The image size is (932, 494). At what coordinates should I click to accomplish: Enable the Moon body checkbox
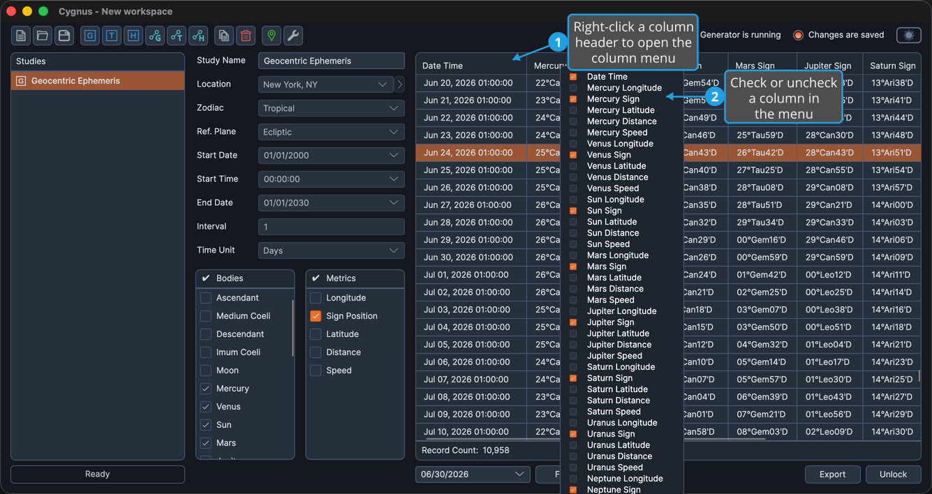206,370
